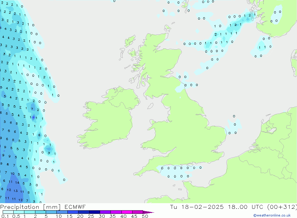
Task: Click the 'Precipitation [mm]' title text
Action: (x=30, y=207)
